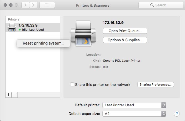Close the window with the first title bar button

[x=5, y=5]
